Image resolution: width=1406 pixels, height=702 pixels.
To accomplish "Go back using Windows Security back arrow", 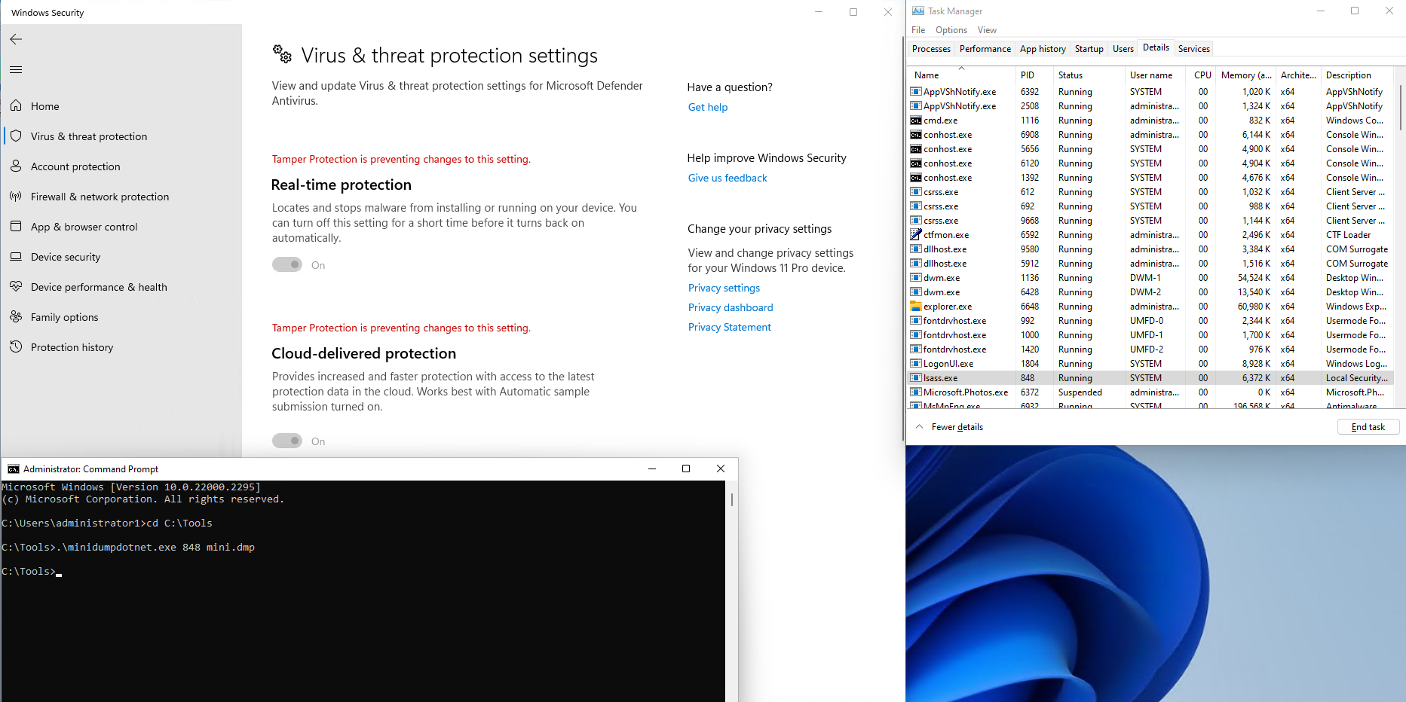I will pos(16,39).
